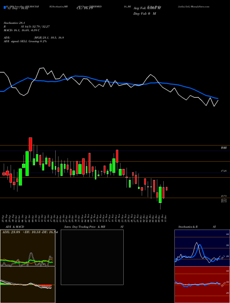The height and width of the screenshot is (303, 230).
Task: Click the large green candle below the chart's highest red candle
Action: (x=27, y=163)
